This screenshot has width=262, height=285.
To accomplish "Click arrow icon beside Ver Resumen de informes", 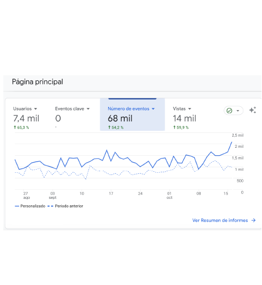I will click(x=253, y=220).
